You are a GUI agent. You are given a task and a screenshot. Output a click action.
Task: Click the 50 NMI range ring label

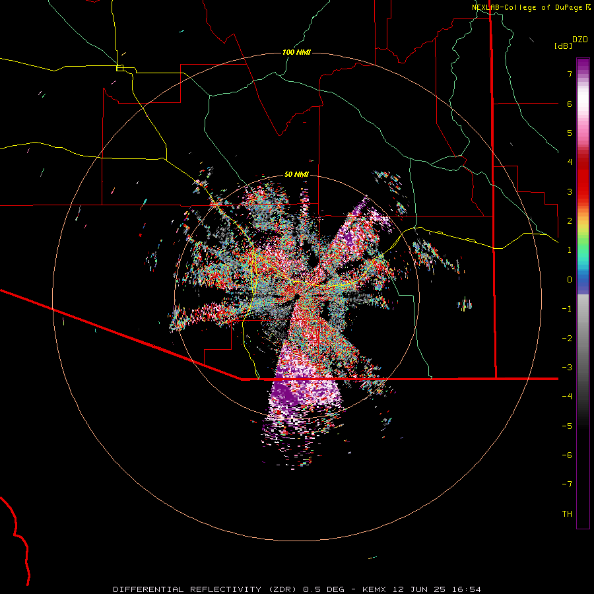click(296, 175)
